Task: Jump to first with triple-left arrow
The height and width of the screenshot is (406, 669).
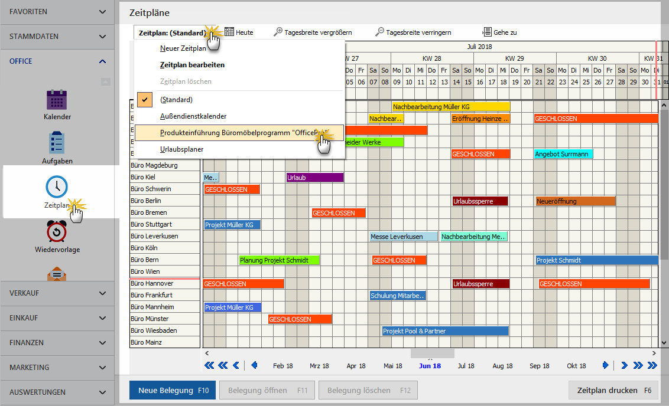Action: 209,365
